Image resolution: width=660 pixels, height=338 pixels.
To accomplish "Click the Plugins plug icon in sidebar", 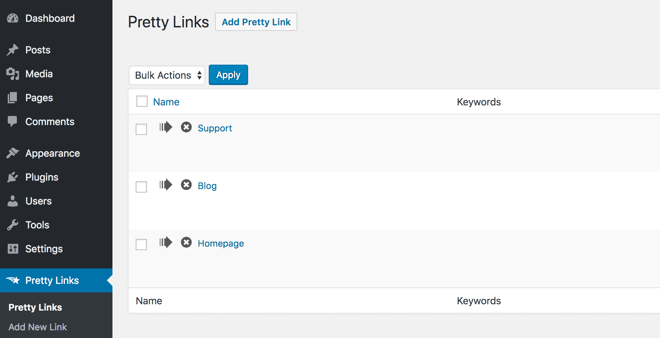I will click(13, 177).
